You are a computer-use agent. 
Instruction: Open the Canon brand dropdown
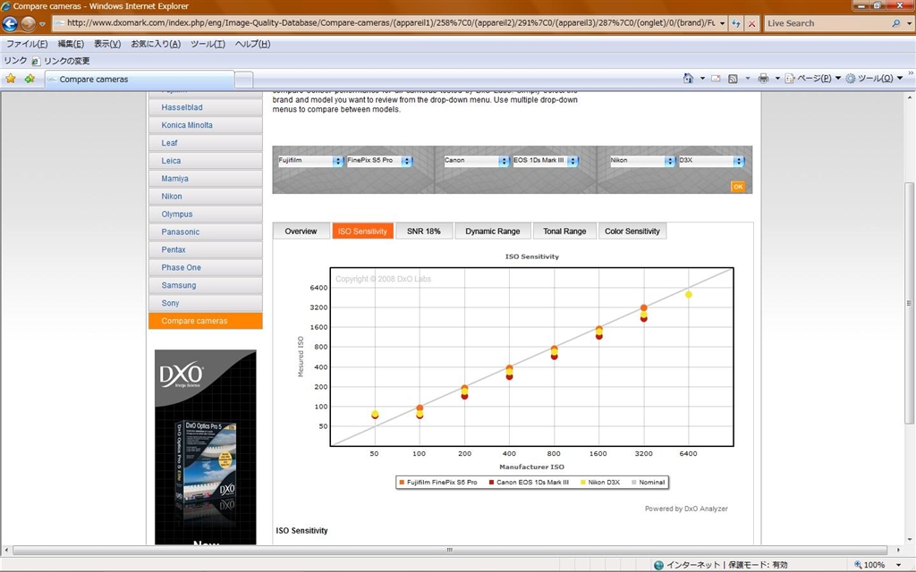(x=477, y=161)
